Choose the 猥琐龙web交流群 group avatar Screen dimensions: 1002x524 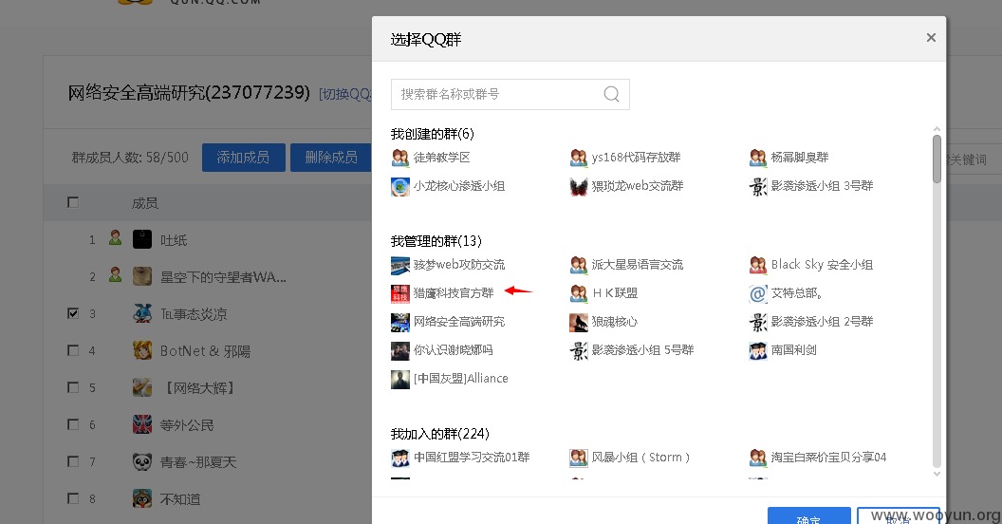tap(578, 186)
